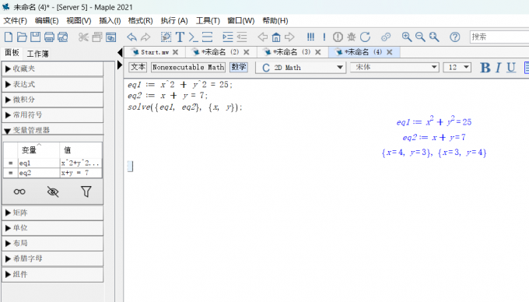Open the 编辑(E) menu

coord(47,21)
